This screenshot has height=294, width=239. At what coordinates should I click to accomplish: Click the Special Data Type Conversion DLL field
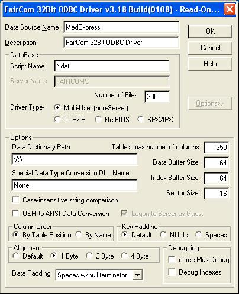coord(75,185)
